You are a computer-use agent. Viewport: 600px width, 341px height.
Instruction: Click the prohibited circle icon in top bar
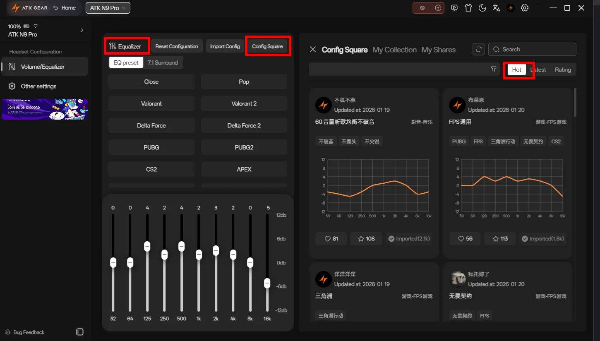[422, 8]
